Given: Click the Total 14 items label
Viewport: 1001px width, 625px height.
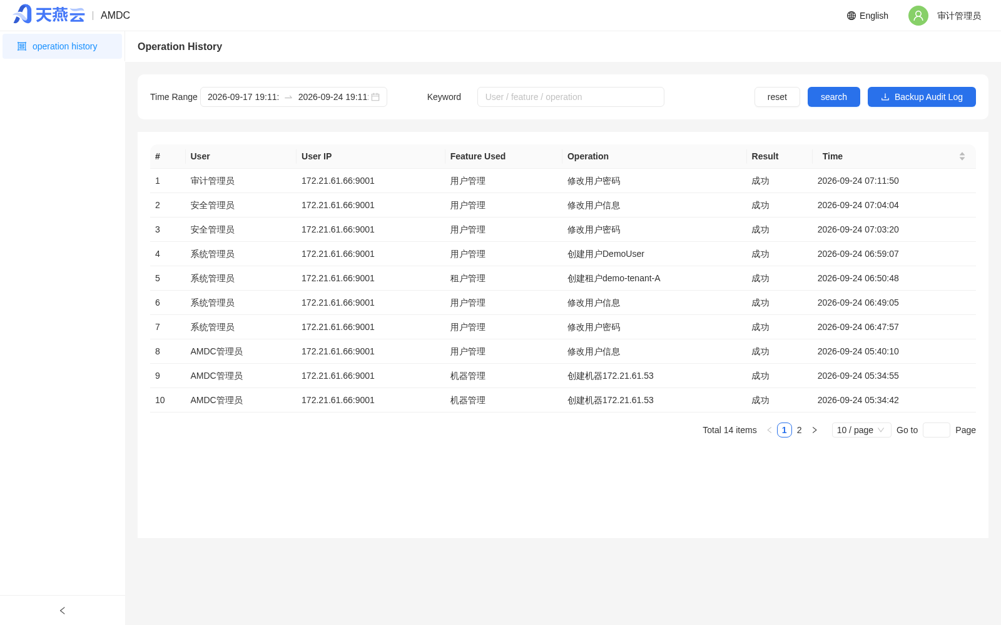Looking at the screenshot, I should click(x=729, y=430).
